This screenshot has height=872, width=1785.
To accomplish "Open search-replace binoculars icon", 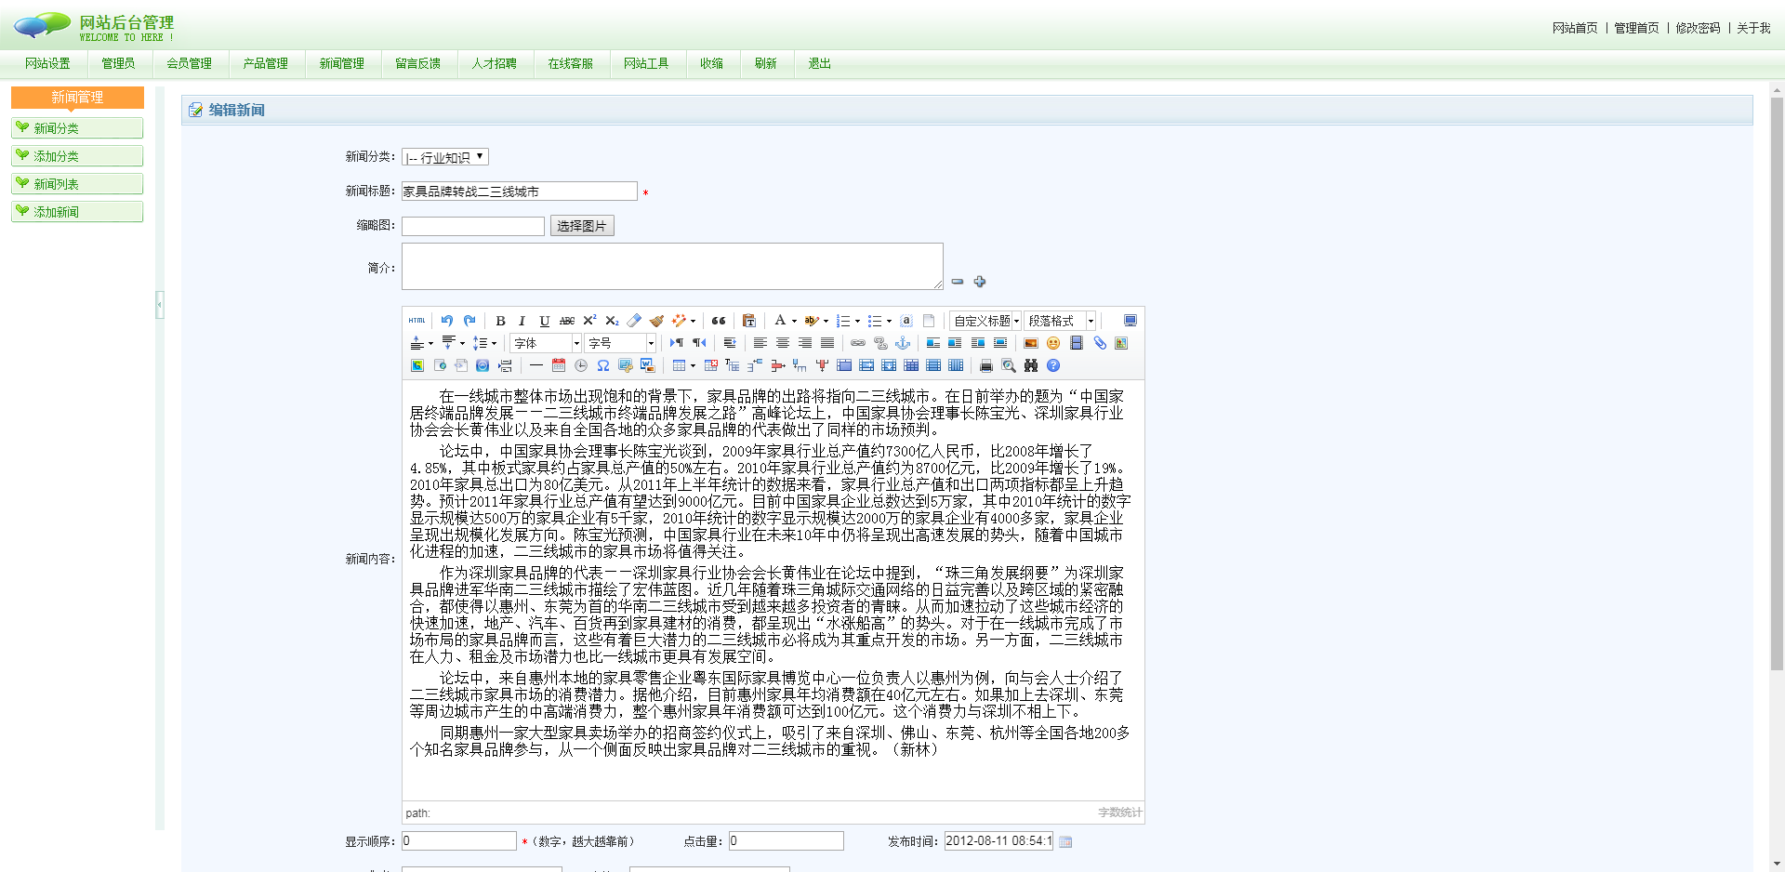I will click(1031, 365).
